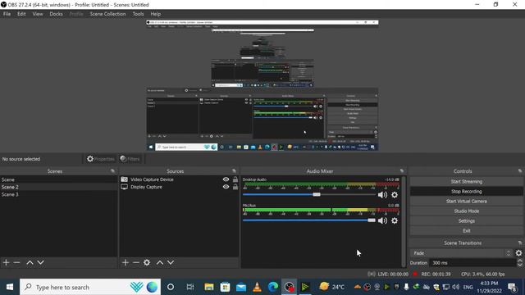Pop out the Sources dock

(x=234, y=171)
